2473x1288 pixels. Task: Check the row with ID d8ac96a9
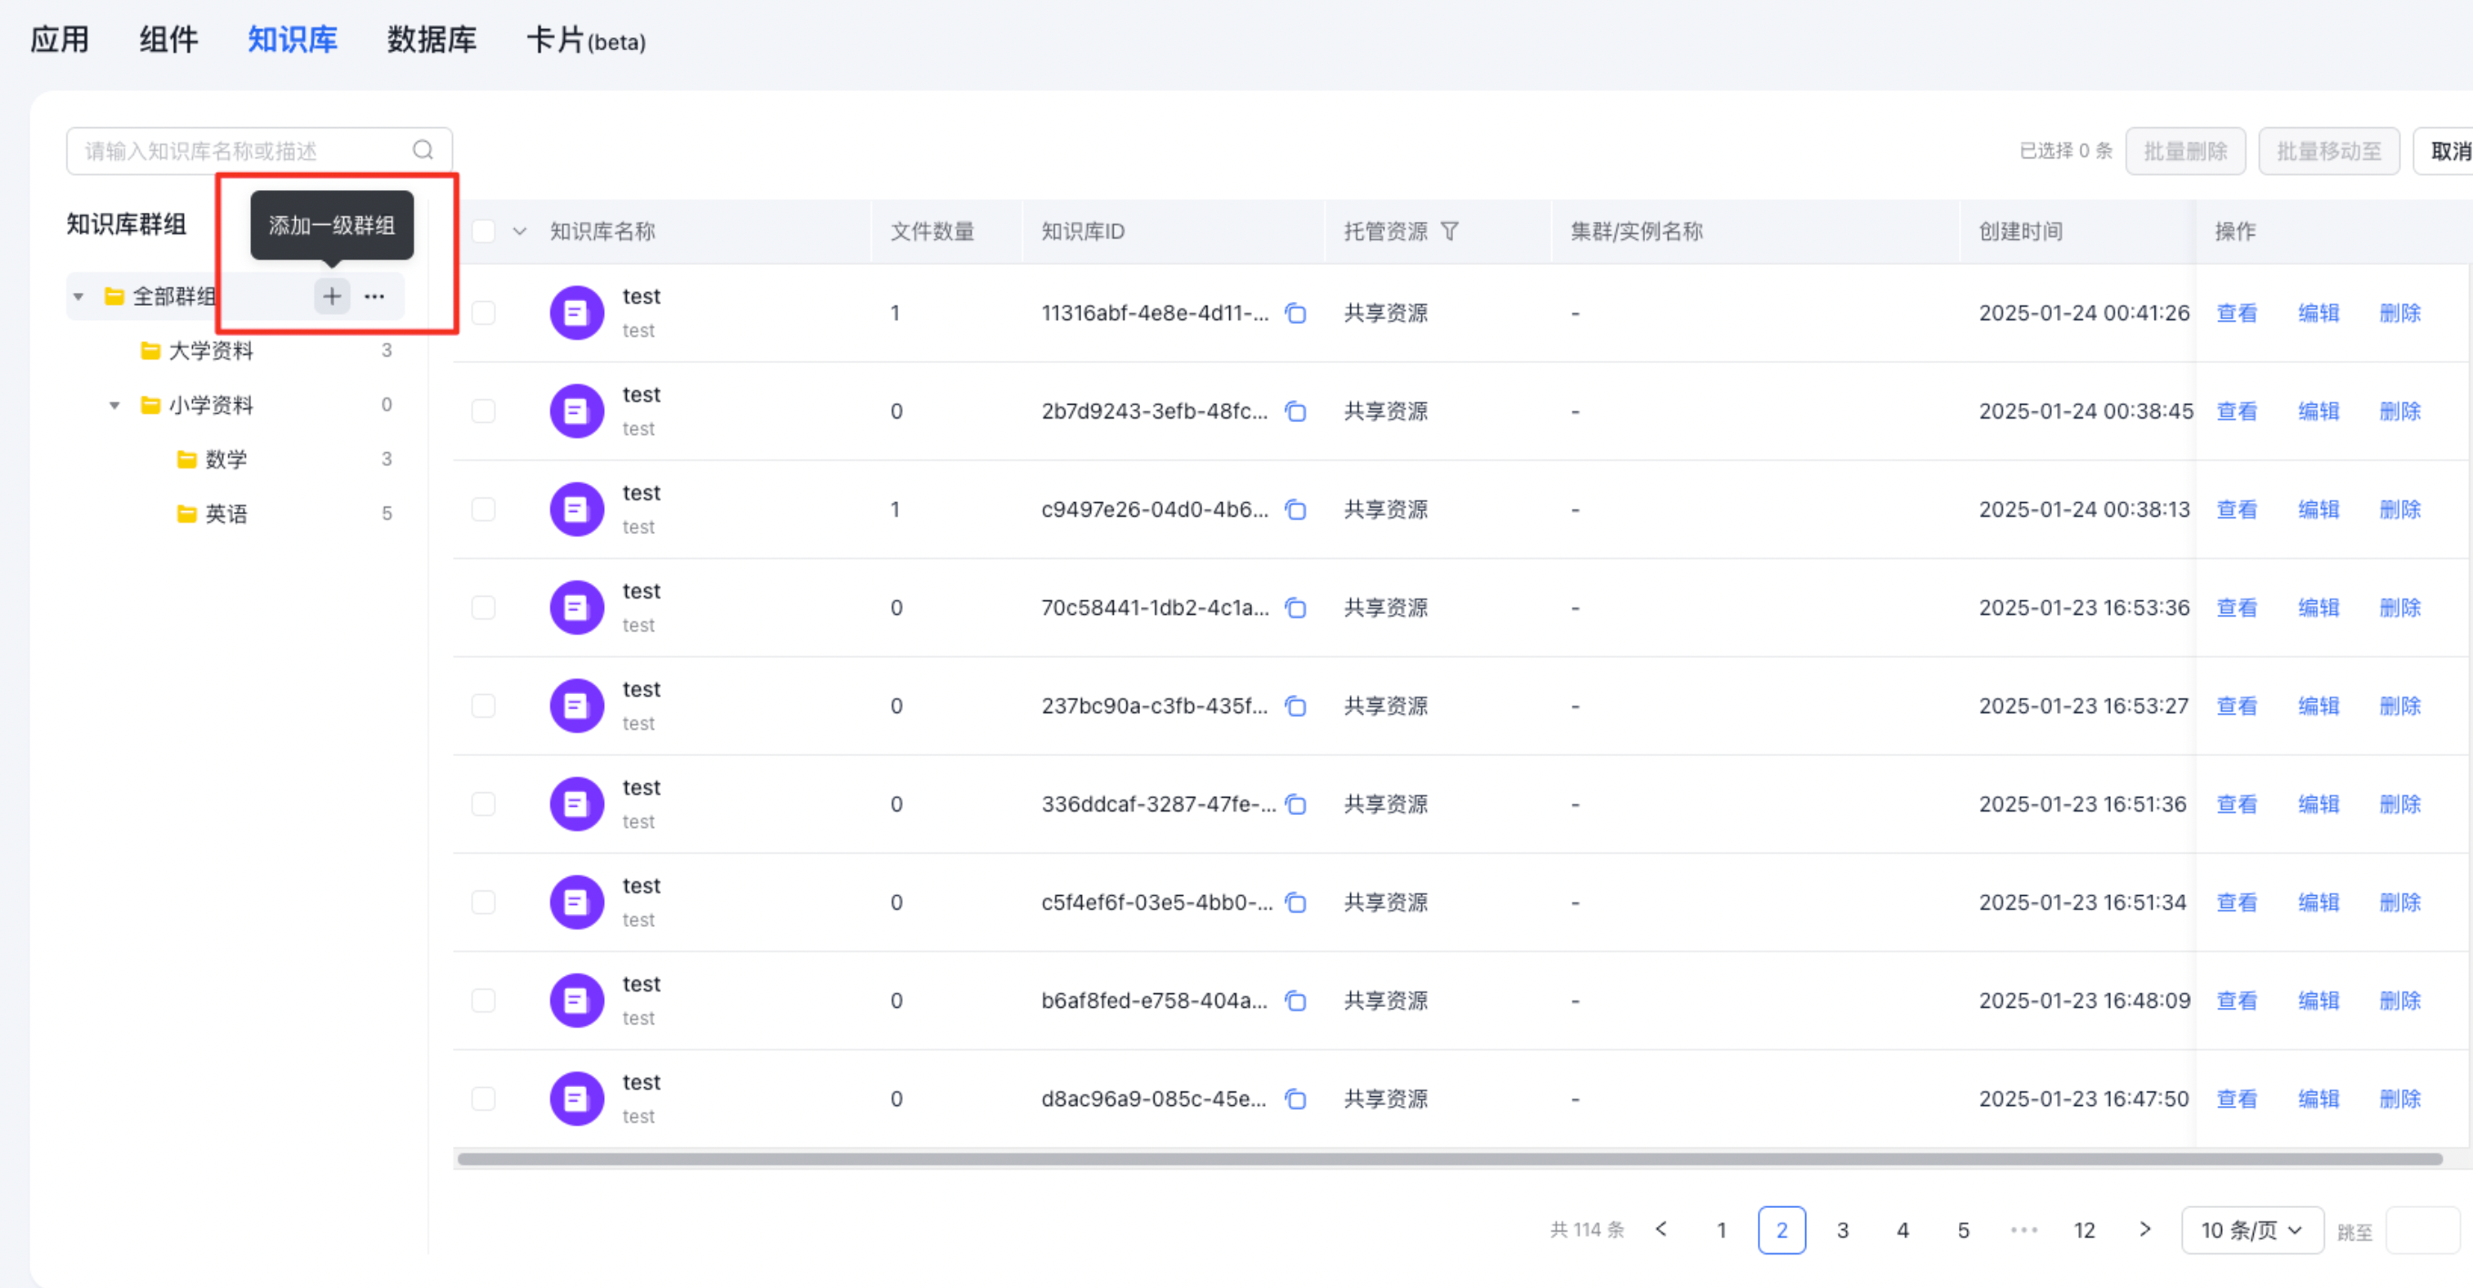(x=483, y=1098)
